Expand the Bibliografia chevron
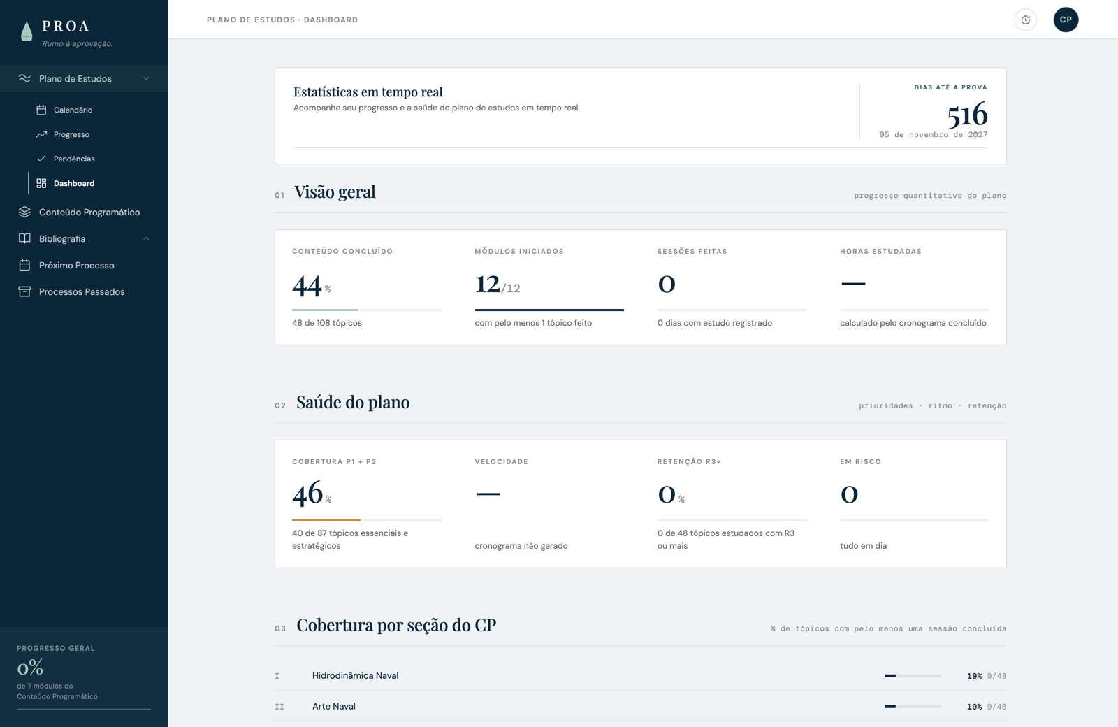 [146, 238]
